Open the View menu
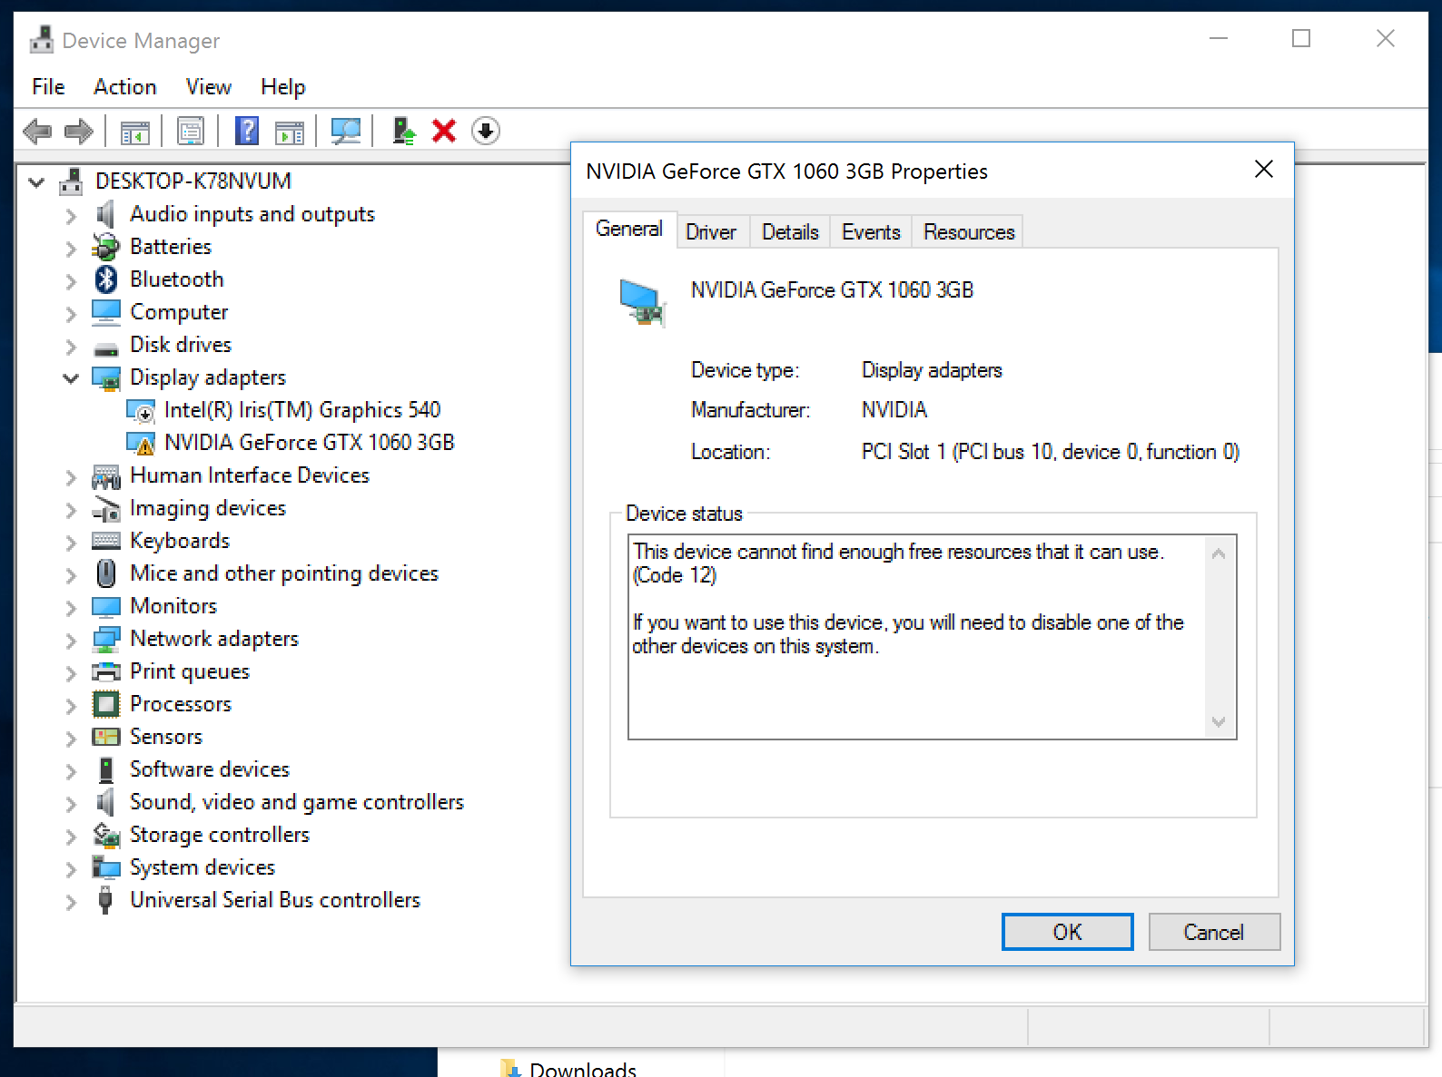 [209, 87]
